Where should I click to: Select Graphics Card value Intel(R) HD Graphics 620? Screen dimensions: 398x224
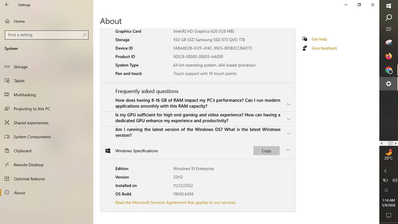pyautogui.click(x=204, y=31)
